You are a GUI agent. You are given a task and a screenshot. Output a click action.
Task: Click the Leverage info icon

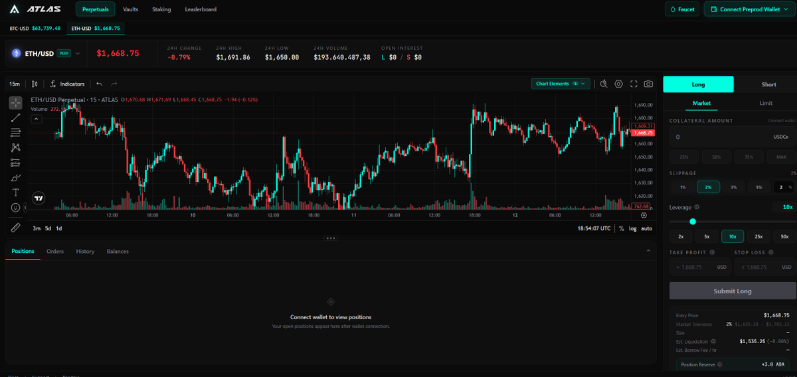click(697, 207)
